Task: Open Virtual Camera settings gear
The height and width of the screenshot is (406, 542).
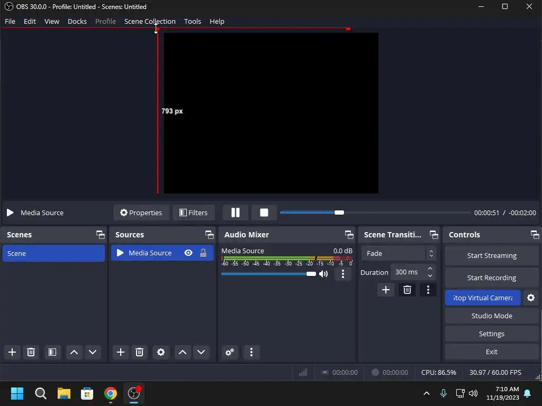Action: pos(531,298)
